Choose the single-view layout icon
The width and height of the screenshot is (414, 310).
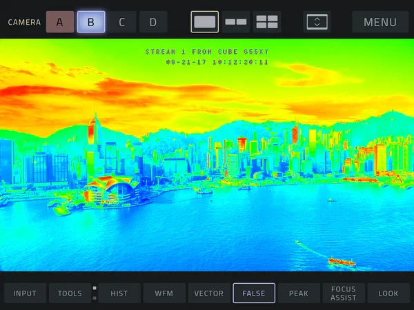pos(205,22)
